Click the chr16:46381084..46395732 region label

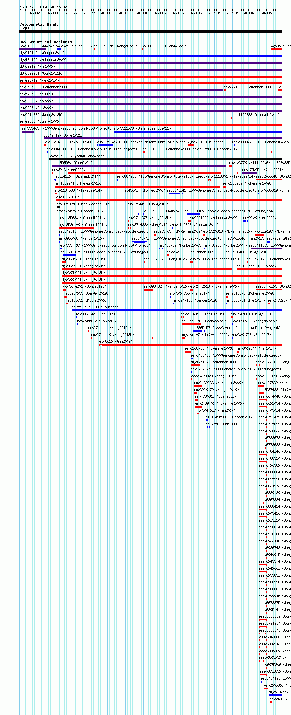point(43,7)
